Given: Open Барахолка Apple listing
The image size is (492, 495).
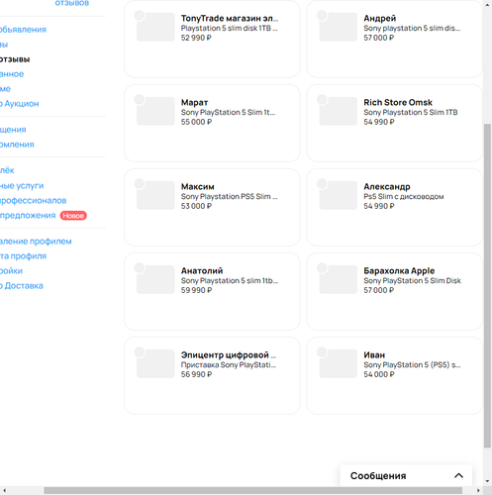Looking at the screenshot, I should 395,291.
